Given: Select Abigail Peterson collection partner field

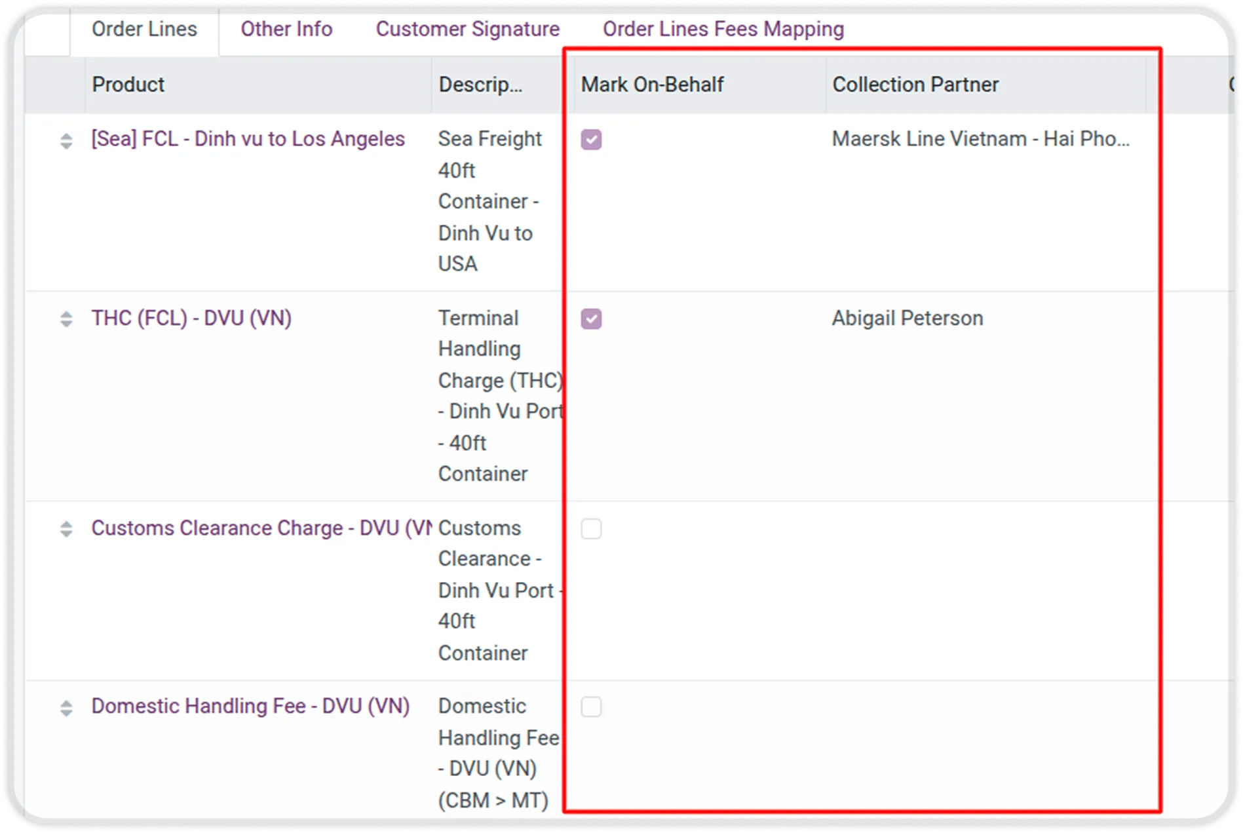Looking at the screenshot, I should click(908, 319).
